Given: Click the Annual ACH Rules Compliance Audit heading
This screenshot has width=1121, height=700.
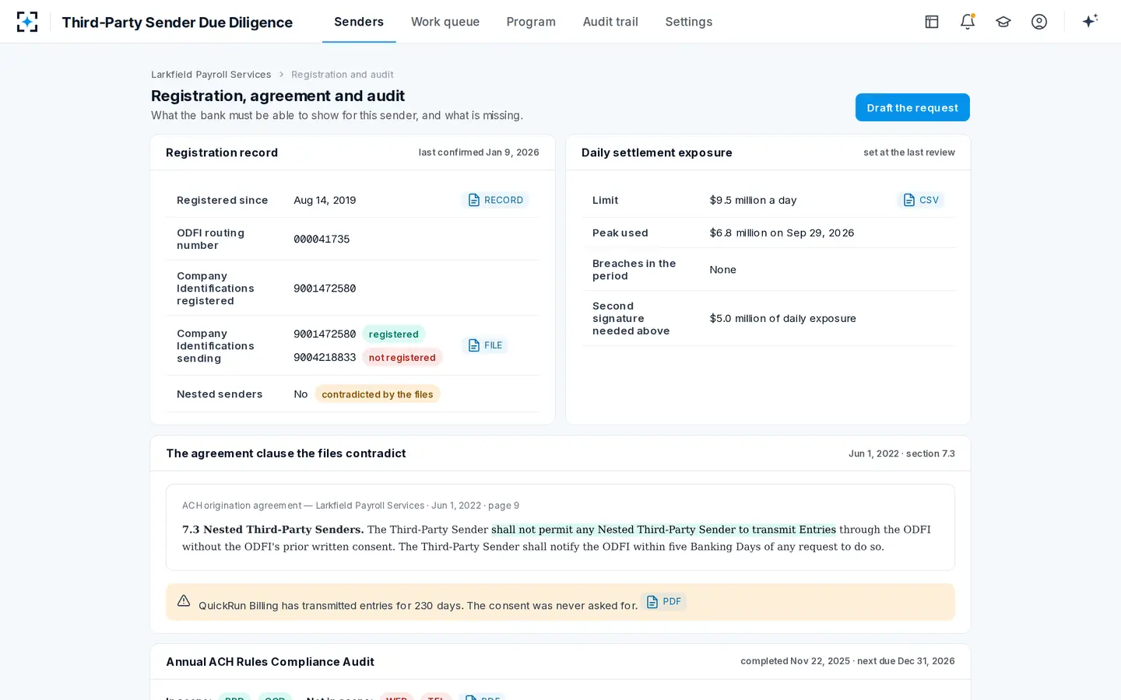Looking at the screenshot, I should (x=270, y=662).
